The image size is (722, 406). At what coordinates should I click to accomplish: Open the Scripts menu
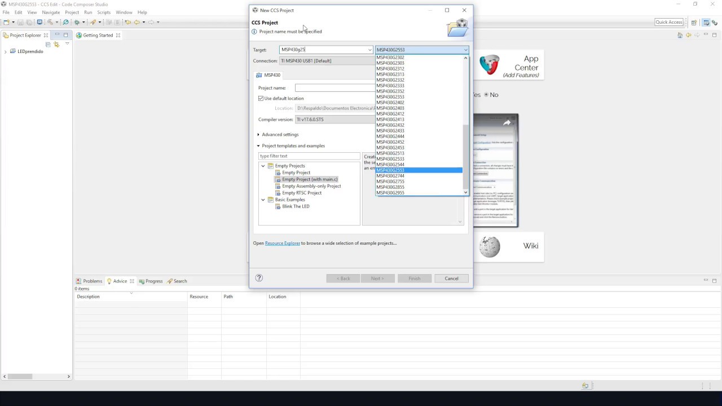coord(104,12)
